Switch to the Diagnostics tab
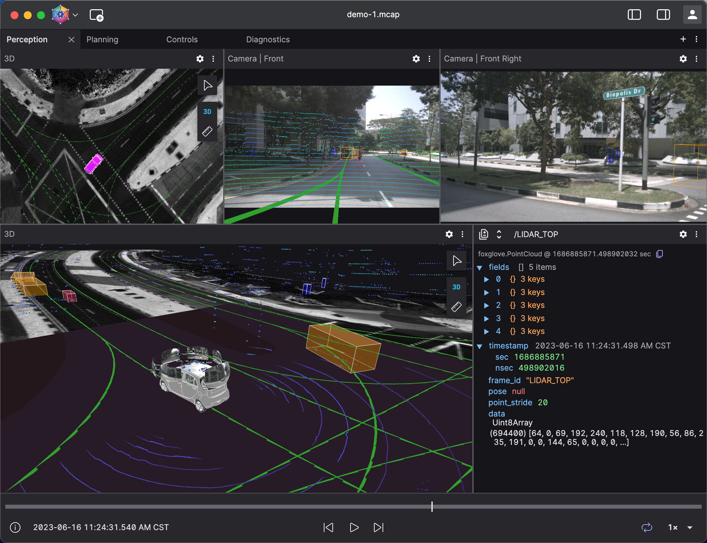Viewport: 707px width, 543px height. pos(268,40)
